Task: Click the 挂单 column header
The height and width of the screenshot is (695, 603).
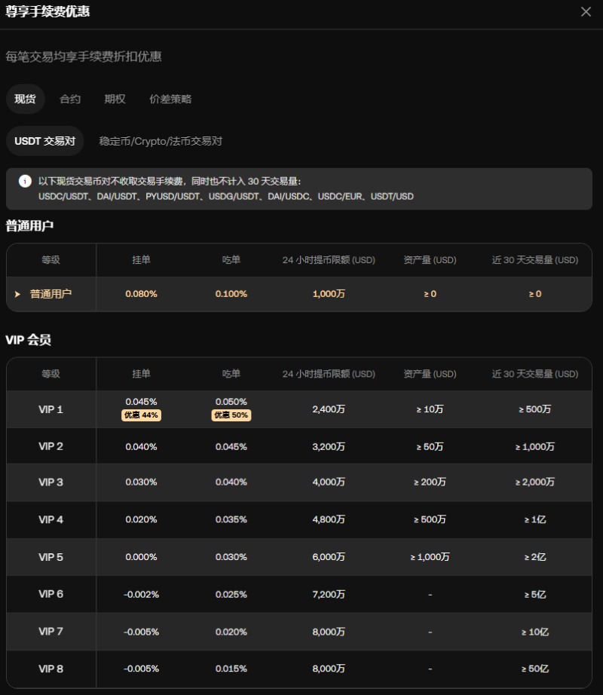Action: click(141, 374)
